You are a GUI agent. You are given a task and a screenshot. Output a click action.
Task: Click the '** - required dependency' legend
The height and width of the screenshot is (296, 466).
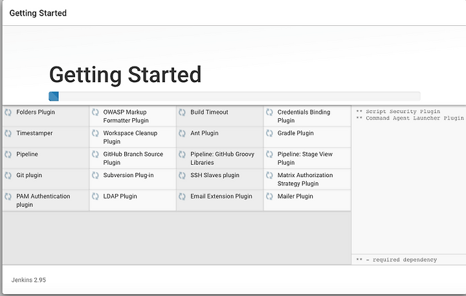coord(397,260)
